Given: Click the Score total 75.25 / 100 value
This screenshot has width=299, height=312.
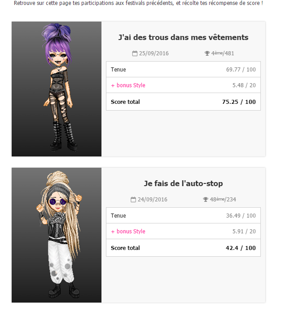Looking at the screenshot, I should (x=239, y=102).
